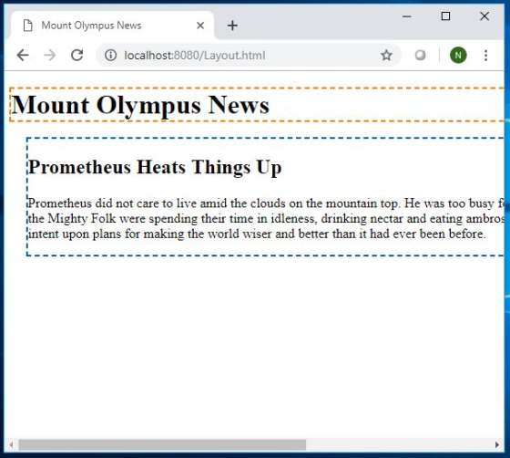510x458 pixels.
Task: Click the scrollbar left arrow
Action: click(11, 444)
